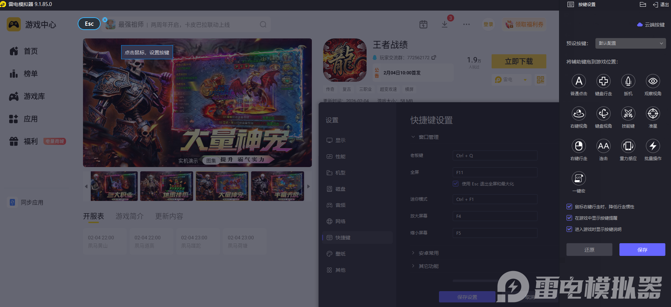Screen dimensions: 671x307
Task: Select the 观察视角 view-angle eye icon
Action: pos(653,81)
